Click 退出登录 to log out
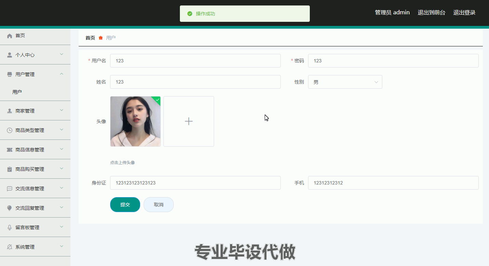This screenshot has width=489, height=266. coord(464,13)
